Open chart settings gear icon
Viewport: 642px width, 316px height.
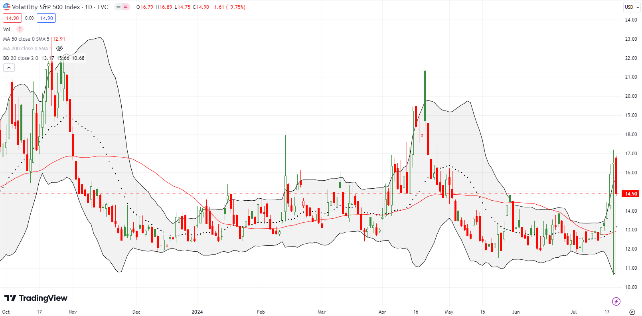[x=632, y=312]
